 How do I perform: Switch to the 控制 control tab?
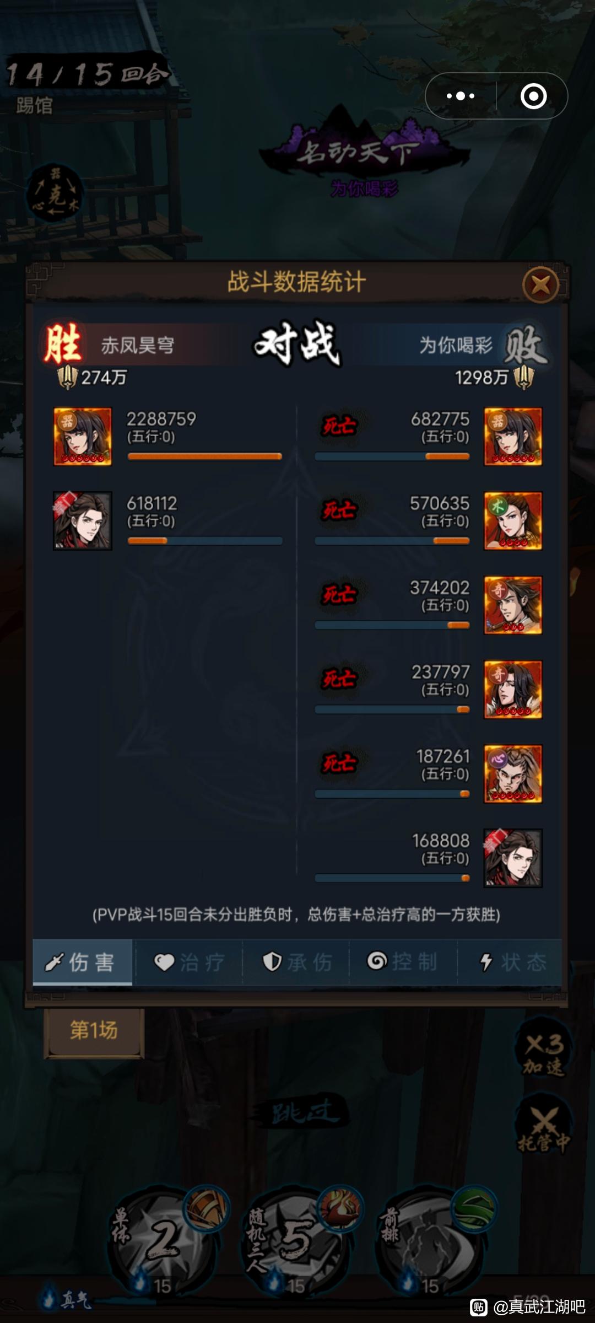pyautogui.click(x=403, y=962)
